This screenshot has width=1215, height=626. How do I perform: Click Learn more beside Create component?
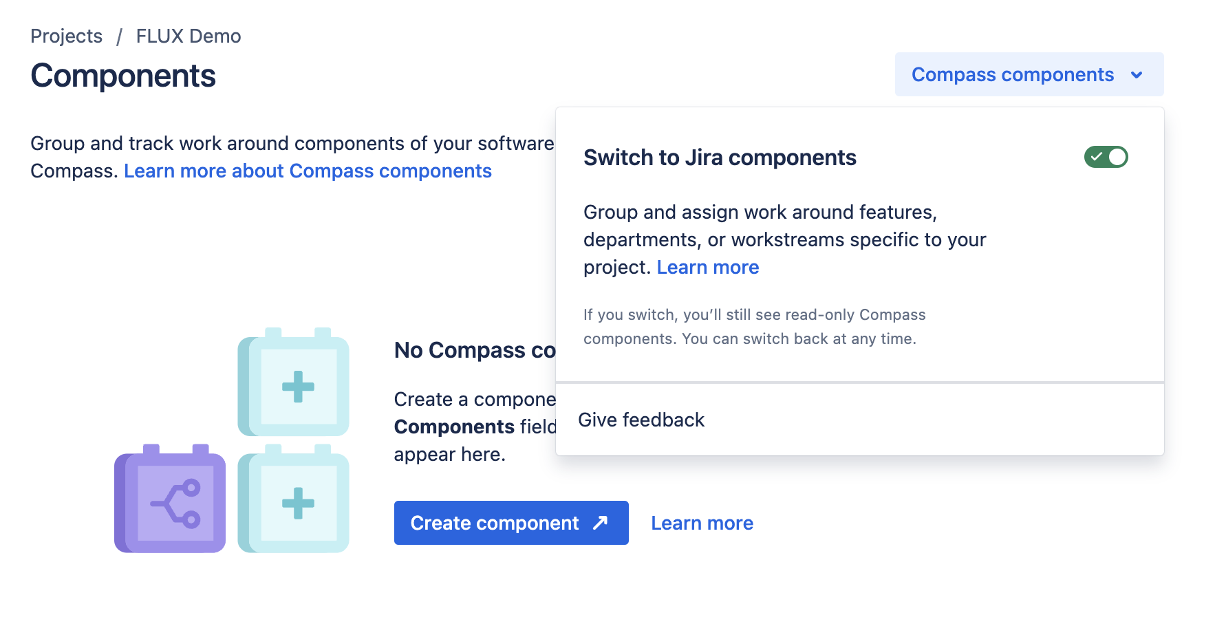click(702, 523)
